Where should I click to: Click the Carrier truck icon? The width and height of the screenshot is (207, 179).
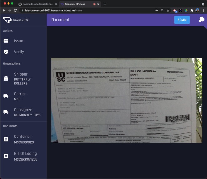[6, 96]
